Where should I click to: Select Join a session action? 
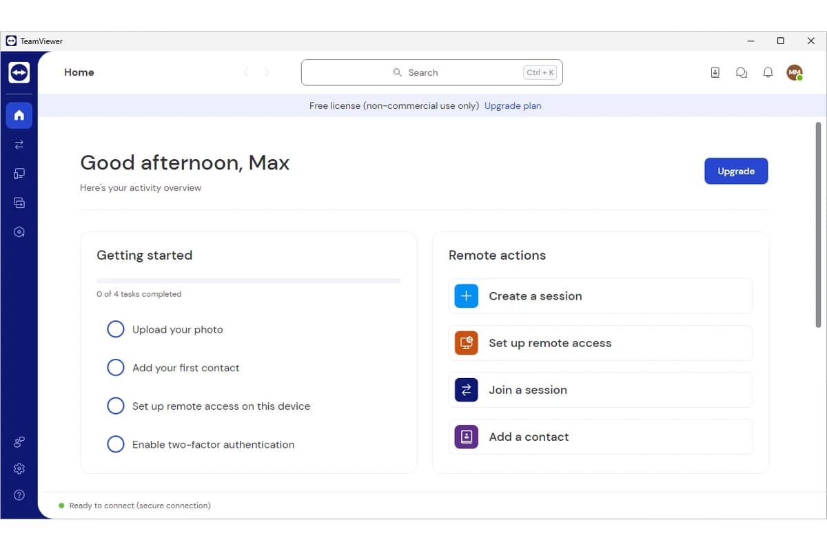pos(600,390)
